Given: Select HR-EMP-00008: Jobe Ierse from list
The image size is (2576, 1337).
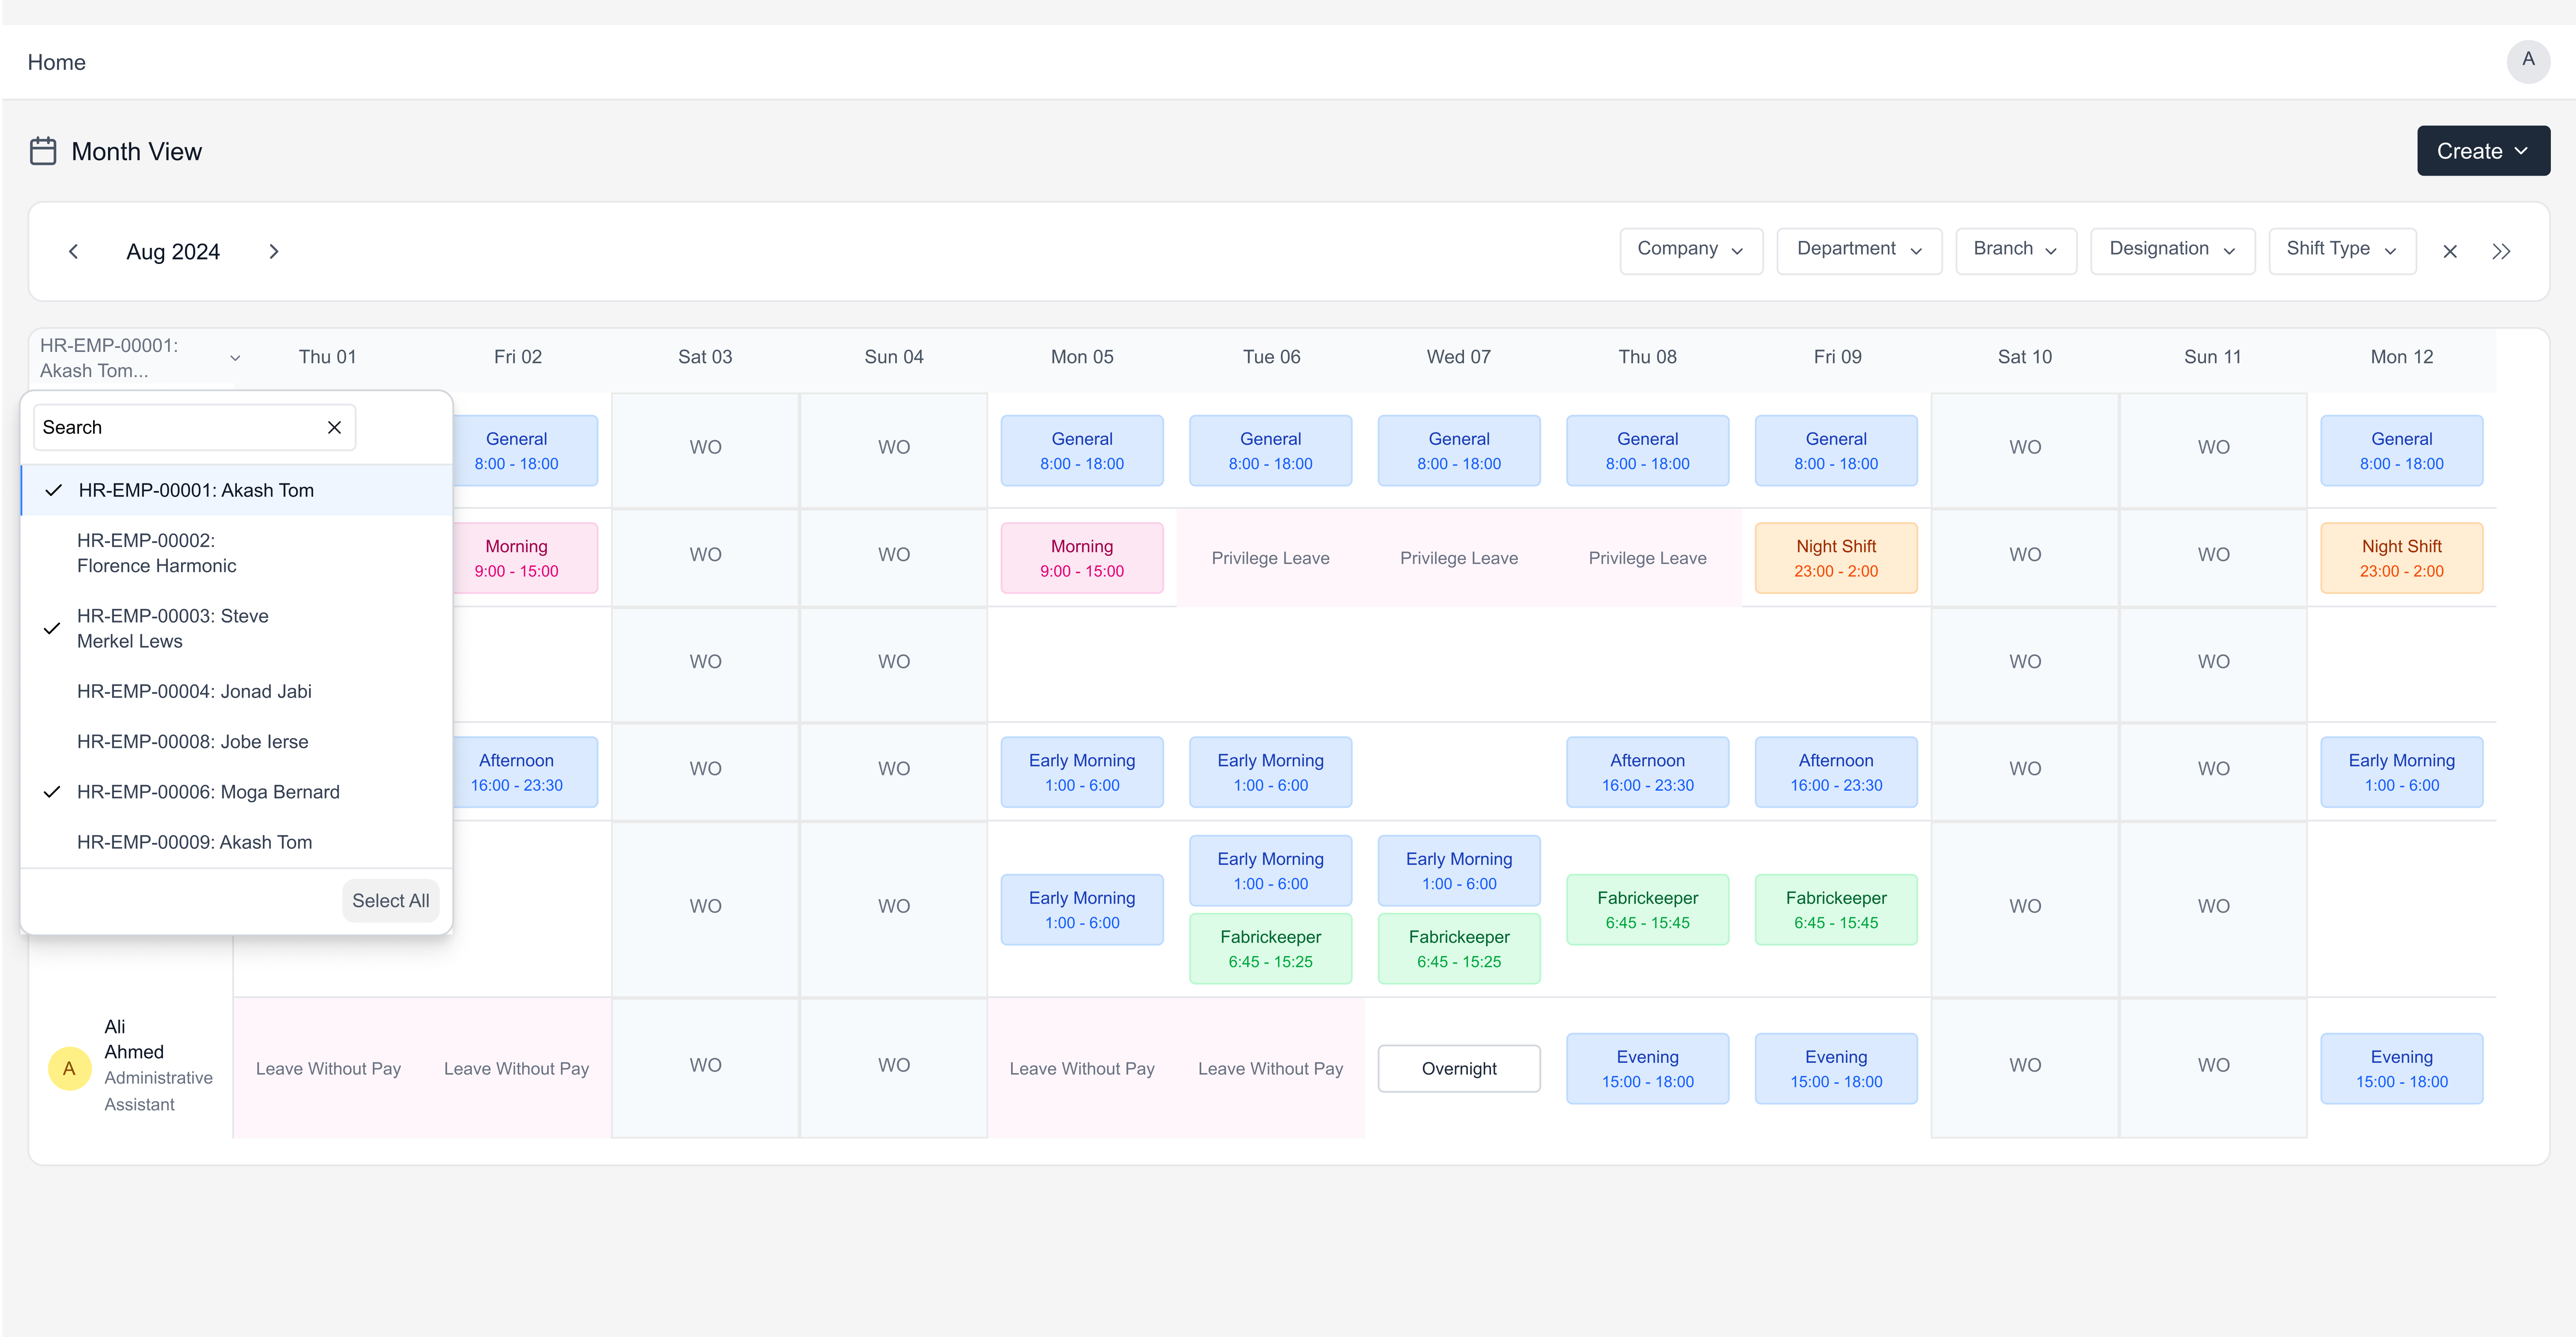Looking at the screenshot, I should coord(192,741).
